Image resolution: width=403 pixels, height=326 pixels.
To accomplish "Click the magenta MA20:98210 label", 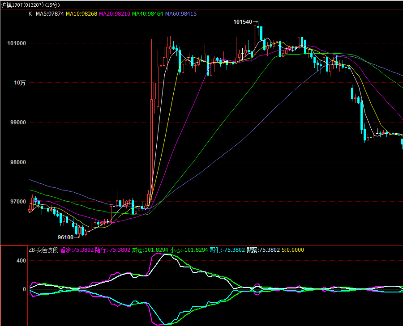I will point(115,14).
